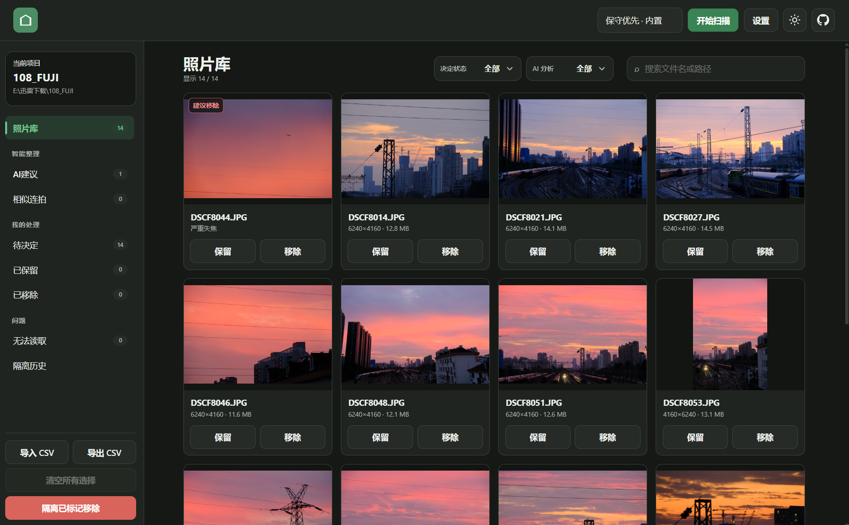This screenshot has height=525, width=849.
Task: Open 隔离历史 in the sidebar
Action: point(69,366)
